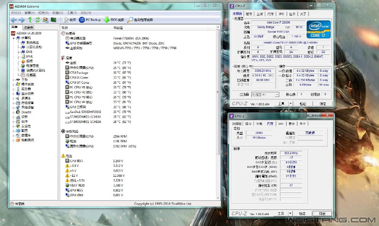
Task: Go forward with AIDA64's blue right arrow
Action: coord(21,20)
